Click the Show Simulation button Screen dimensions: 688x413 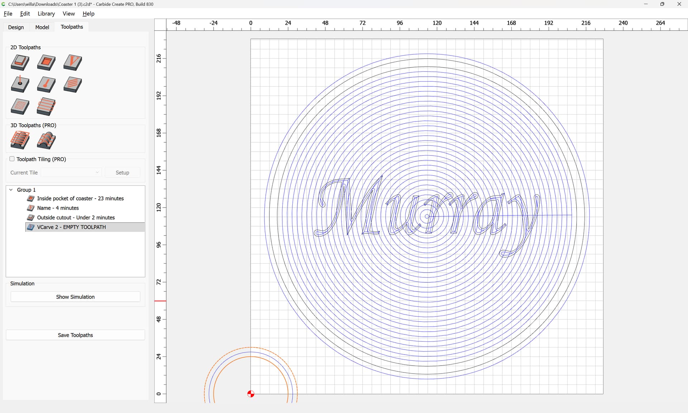coord(75,297)
